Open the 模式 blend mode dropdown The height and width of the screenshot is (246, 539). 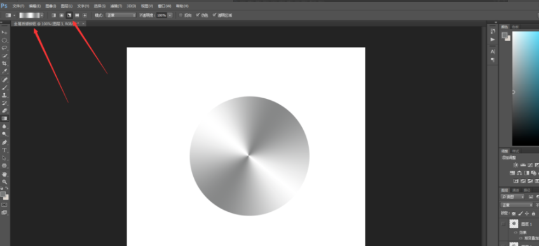[x=121, y=15]
